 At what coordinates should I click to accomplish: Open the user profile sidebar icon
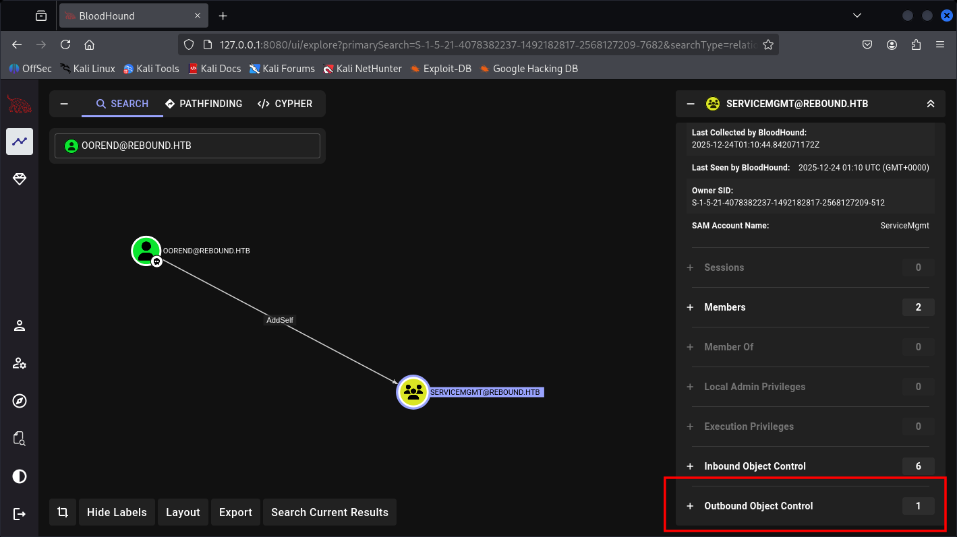point(20,326)
